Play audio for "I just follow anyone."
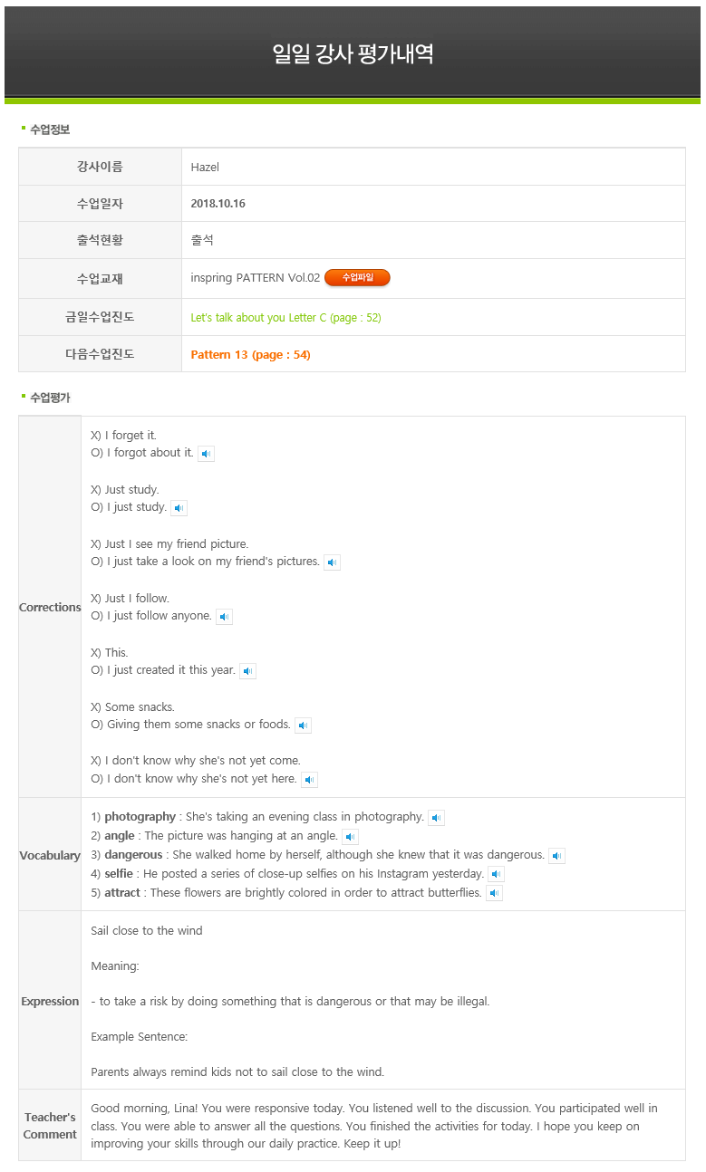This screenshot has width=706, height=1172. (x=225, y=617)
